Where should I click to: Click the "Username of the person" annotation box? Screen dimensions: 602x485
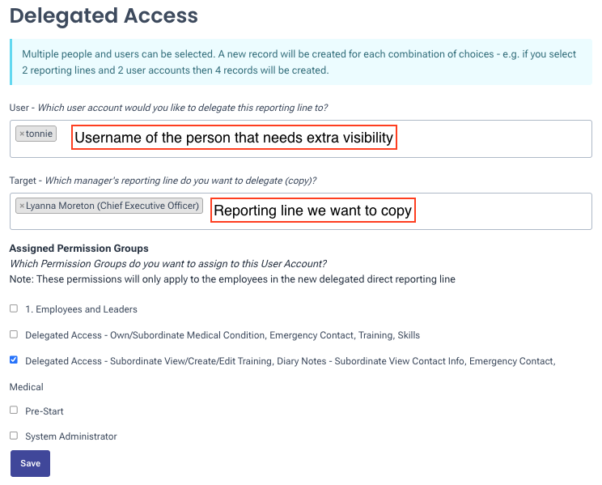point(234,138)
